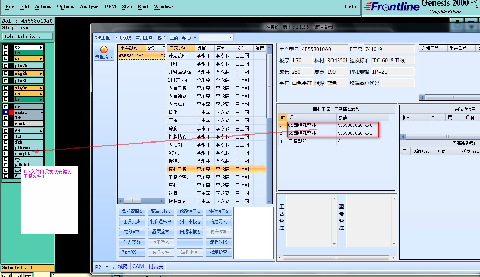Click the 指示审核 button
The width and height of the screenshot is (480, 277).
190,221
